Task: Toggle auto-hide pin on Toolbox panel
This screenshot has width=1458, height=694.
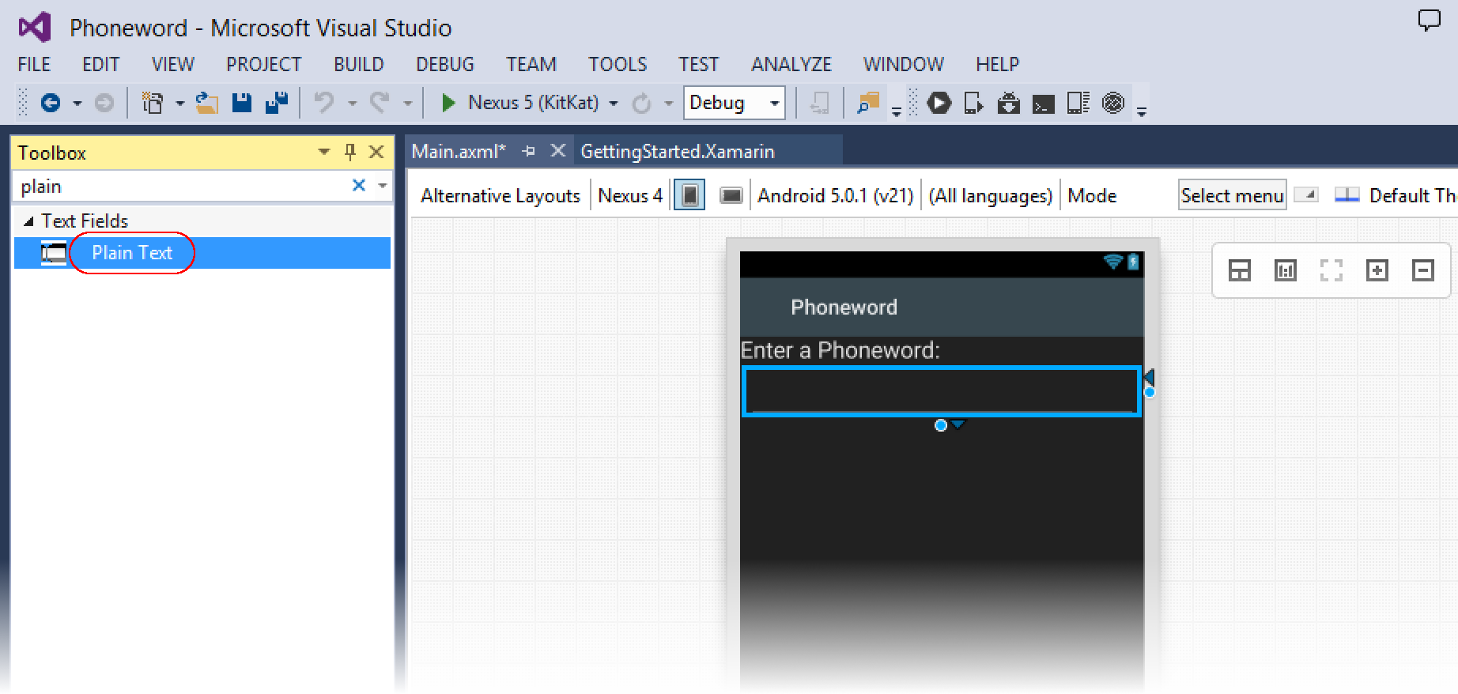Action: (350, 152)
